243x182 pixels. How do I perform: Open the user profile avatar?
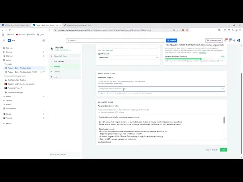[x=239, y=41]
